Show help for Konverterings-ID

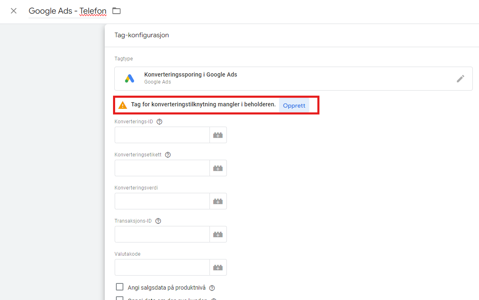pos(159,122)
